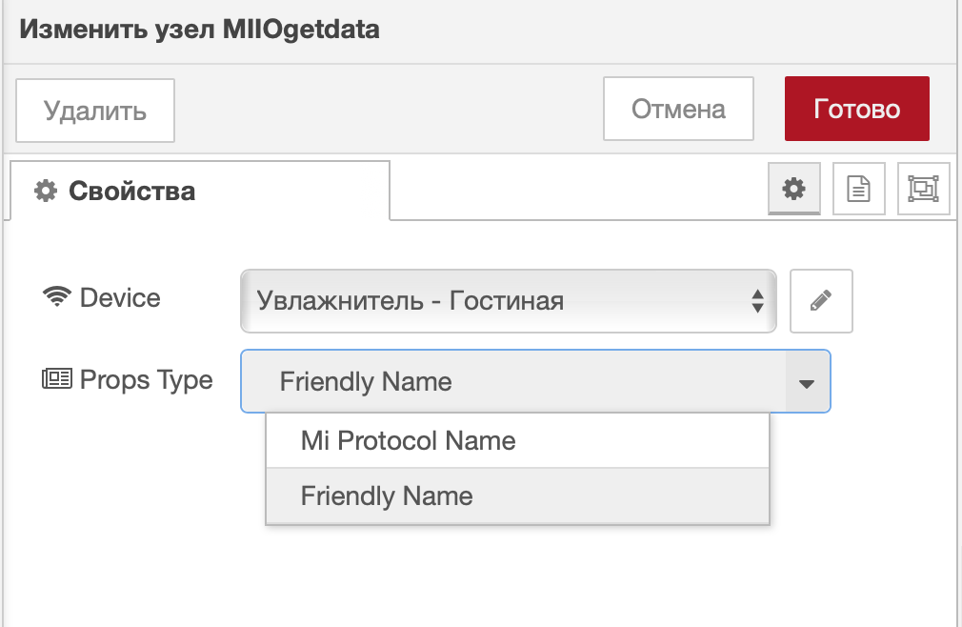Select Friendly Name option in list
962x627 pixels.
(x=517, y=496)
